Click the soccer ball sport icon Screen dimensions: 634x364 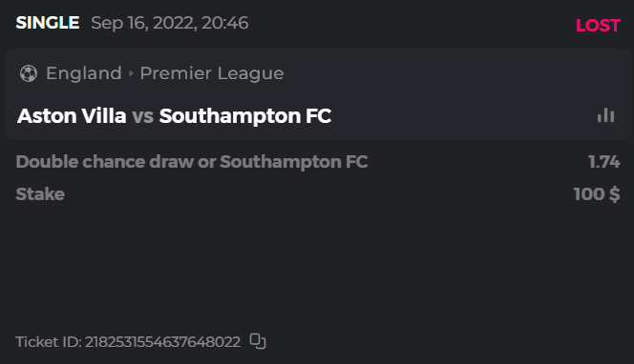[x=29, y=73]
